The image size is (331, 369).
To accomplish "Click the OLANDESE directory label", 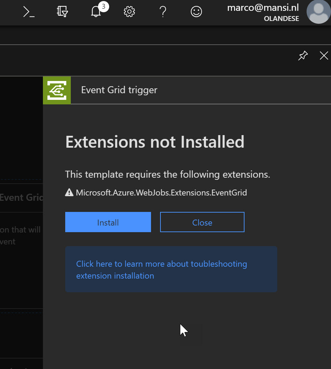I will [281, 19].
